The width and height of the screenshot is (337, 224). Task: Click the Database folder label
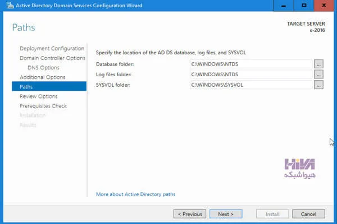(x=115, y=64)
